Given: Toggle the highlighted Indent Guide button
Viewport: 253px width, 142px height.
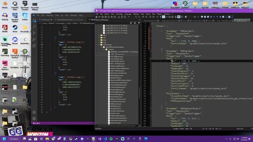Looking at the screenshot, I should (x=163, y=17).
